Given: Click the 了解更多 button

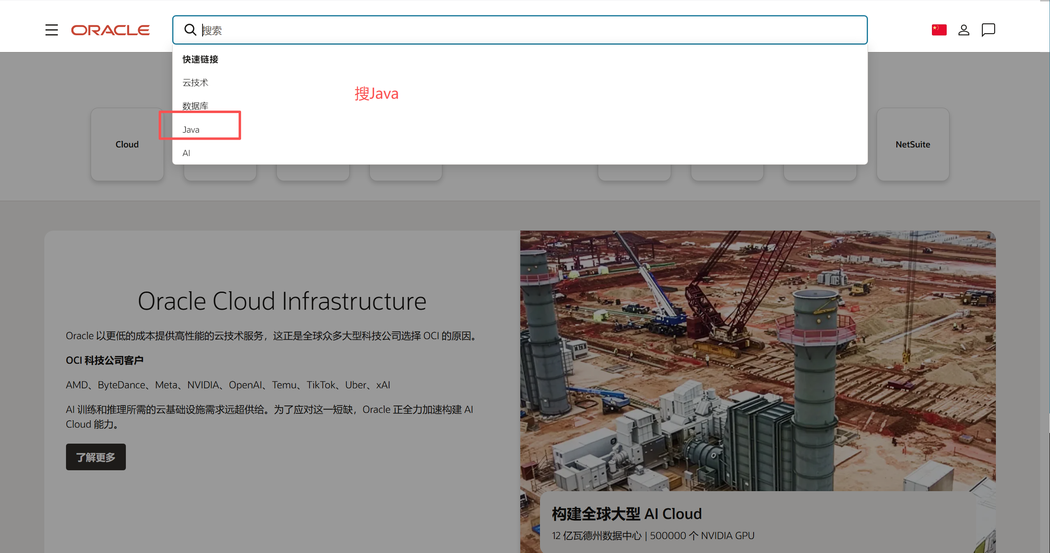Looking at the screenshot, I should coord(96,457).
